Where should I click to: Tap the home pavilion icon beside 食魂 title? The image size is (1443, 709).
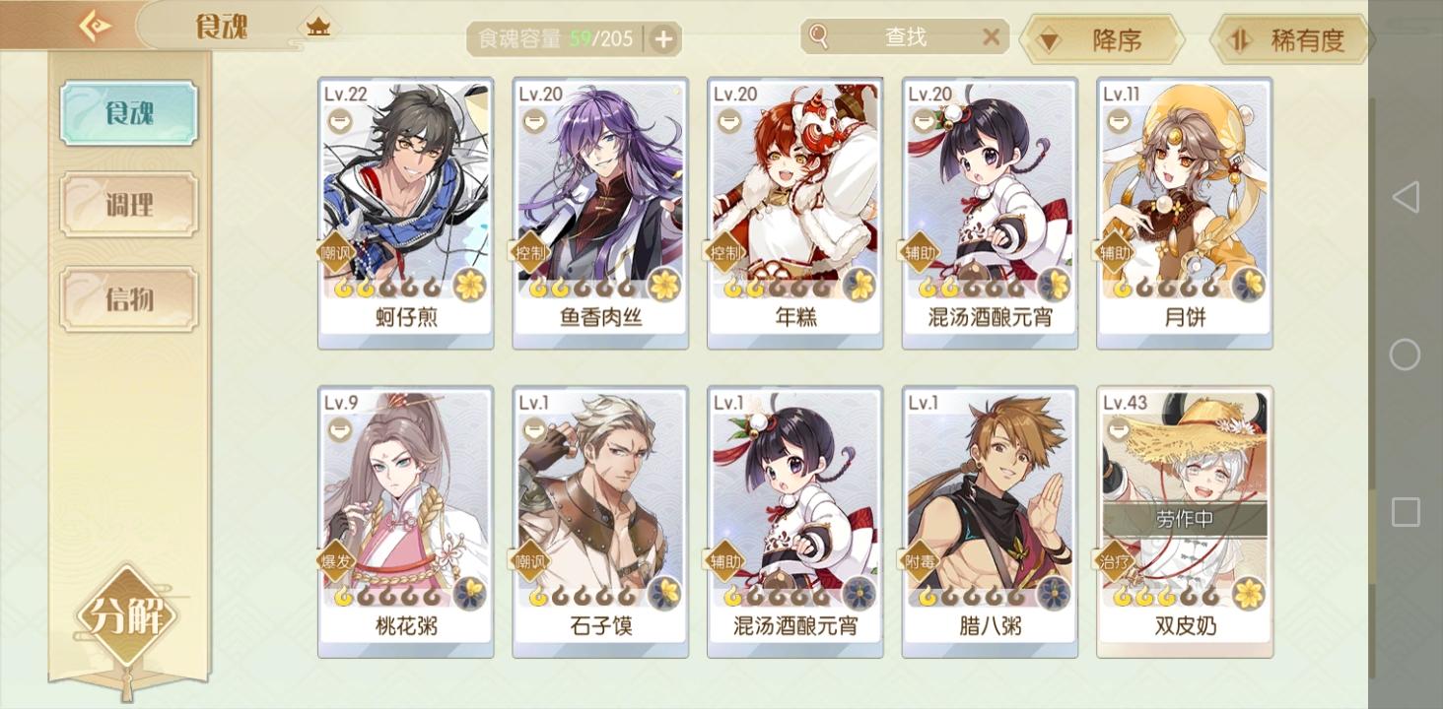tap(317, 28)
